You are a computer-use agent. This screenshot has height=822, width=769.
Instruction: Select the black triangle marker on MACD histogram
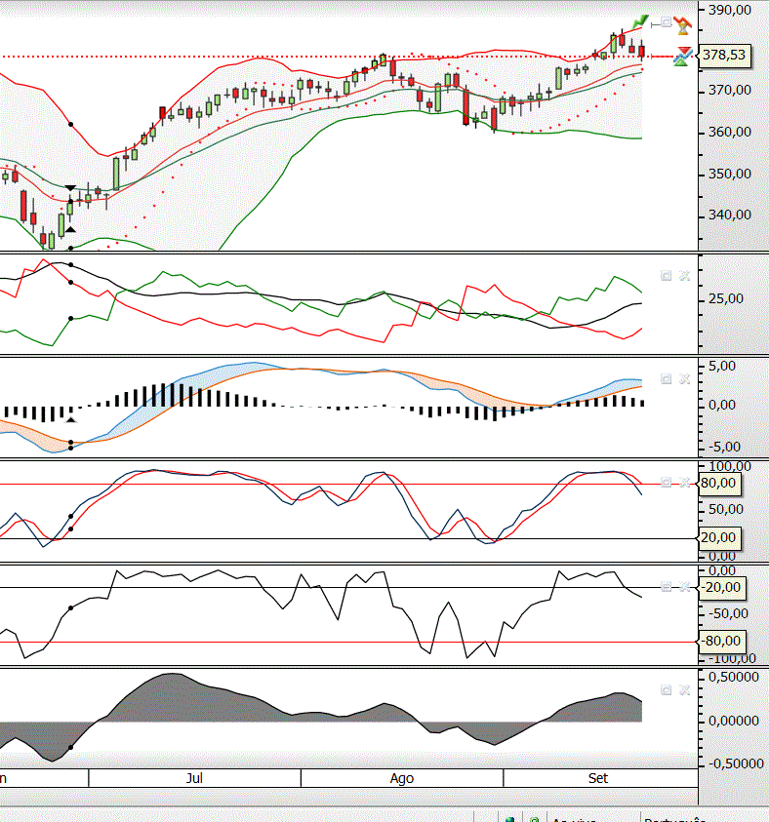click(71, 419)
